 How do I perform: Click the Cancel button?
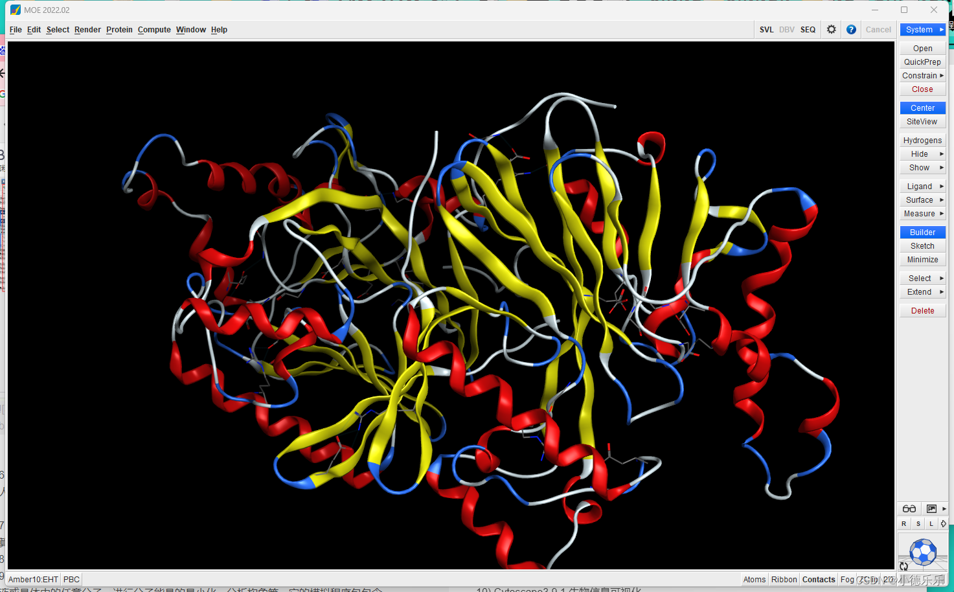pyautogui.click(x=878, y=30)
